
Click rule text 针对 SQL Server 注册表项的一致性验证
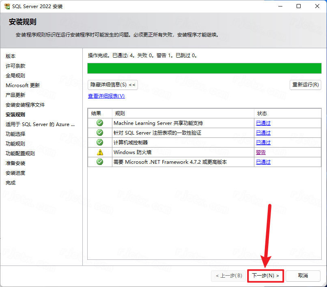(157, 133)
